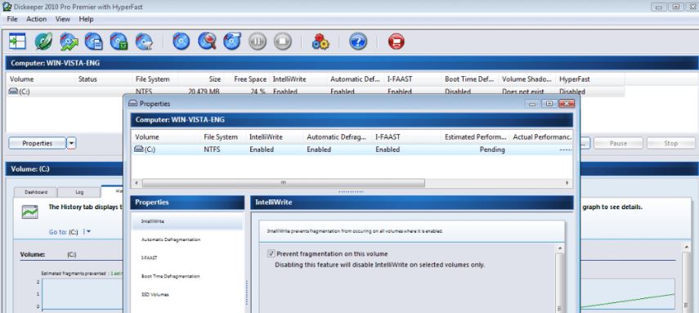Image resolution: width=699 pixels, height=313 pixels.
Task: Open help blue question mark icon
Action: (x=358, y=42)
